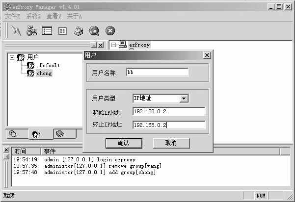
Task: Select the chong tree item
Action: tap(44, 73)
